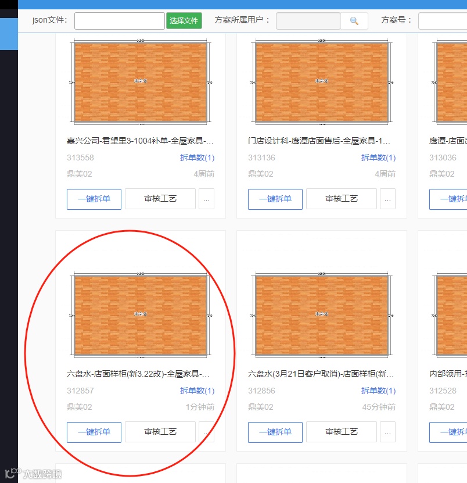This screenshot has height=483, width=467.
Task: Click the 45分钟前 timestamp on plan 312856
Action: coord(379,407)
